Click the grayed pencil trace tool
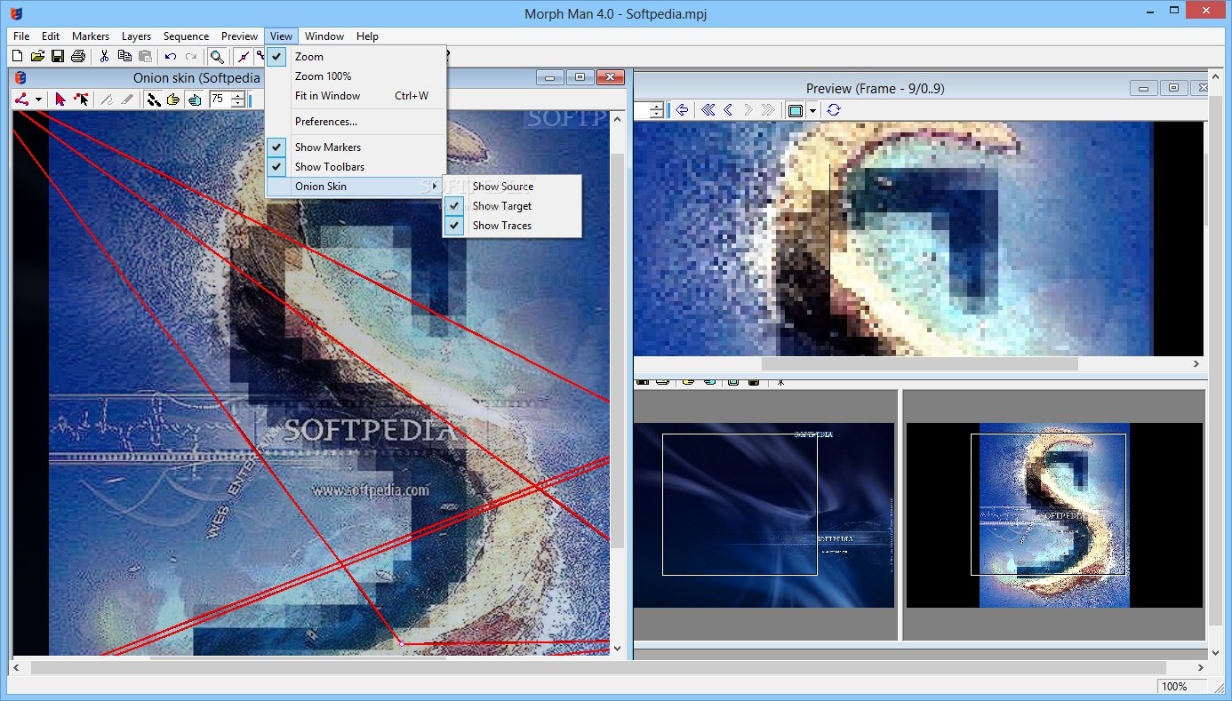Screen dimensions: 1232x701 [x=107, y=100]
